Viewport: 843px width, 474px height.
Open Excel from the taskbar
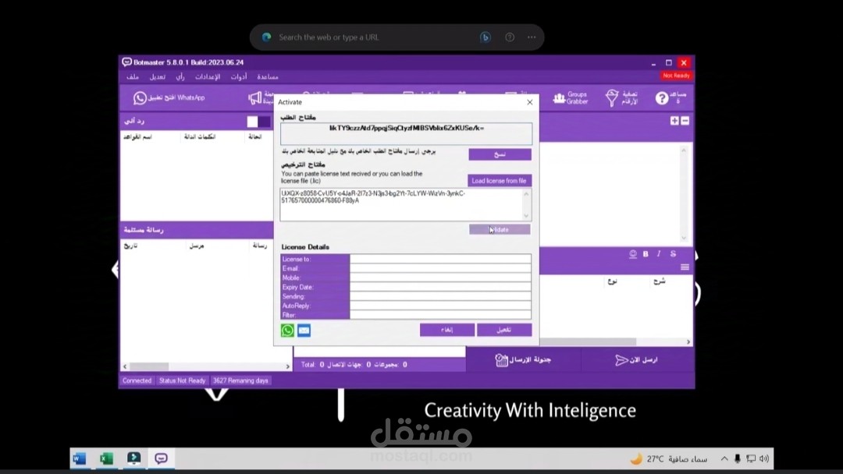point(106,458)
